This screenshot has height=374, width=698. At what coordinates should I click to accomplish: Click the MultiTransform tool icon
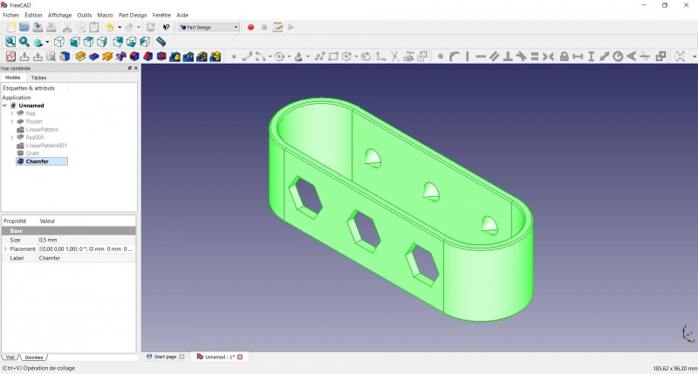[x=216, y=57]
